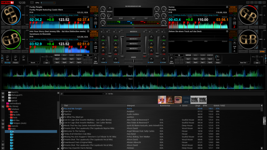This screenshot has height=150, width=267.
Task: Open info for Funky People track
Action: point(88,7)
